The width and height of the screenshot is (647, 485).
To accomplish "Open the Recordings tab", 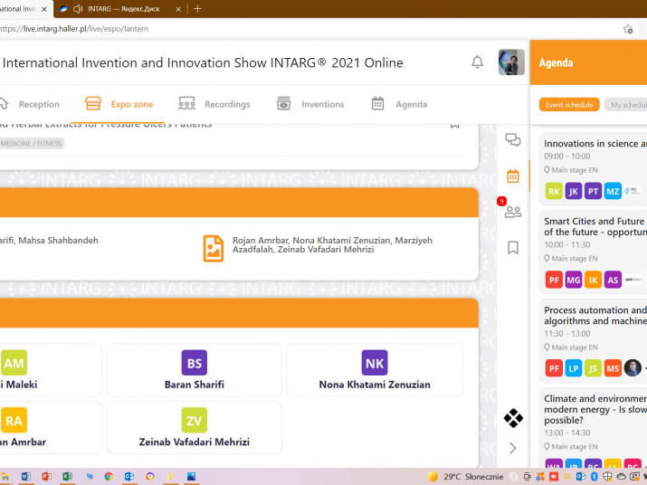I will [214, 104].
